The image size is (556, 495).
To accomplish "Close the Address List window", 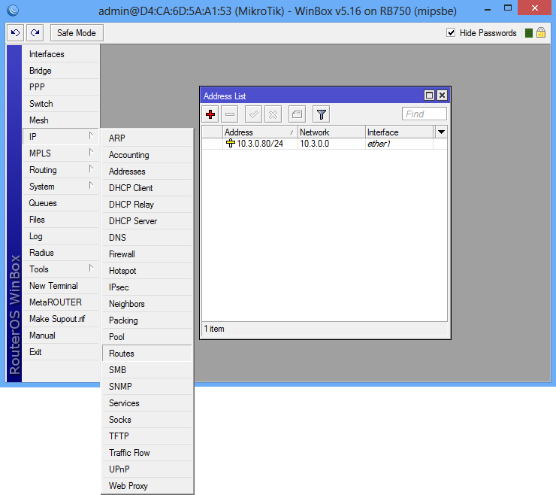I will 442,96.
